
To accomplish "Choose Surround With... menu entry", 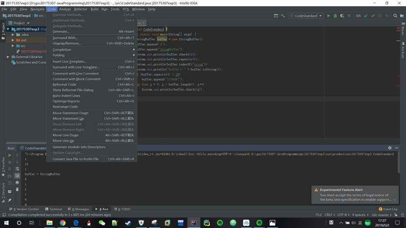I will (92, 38).
